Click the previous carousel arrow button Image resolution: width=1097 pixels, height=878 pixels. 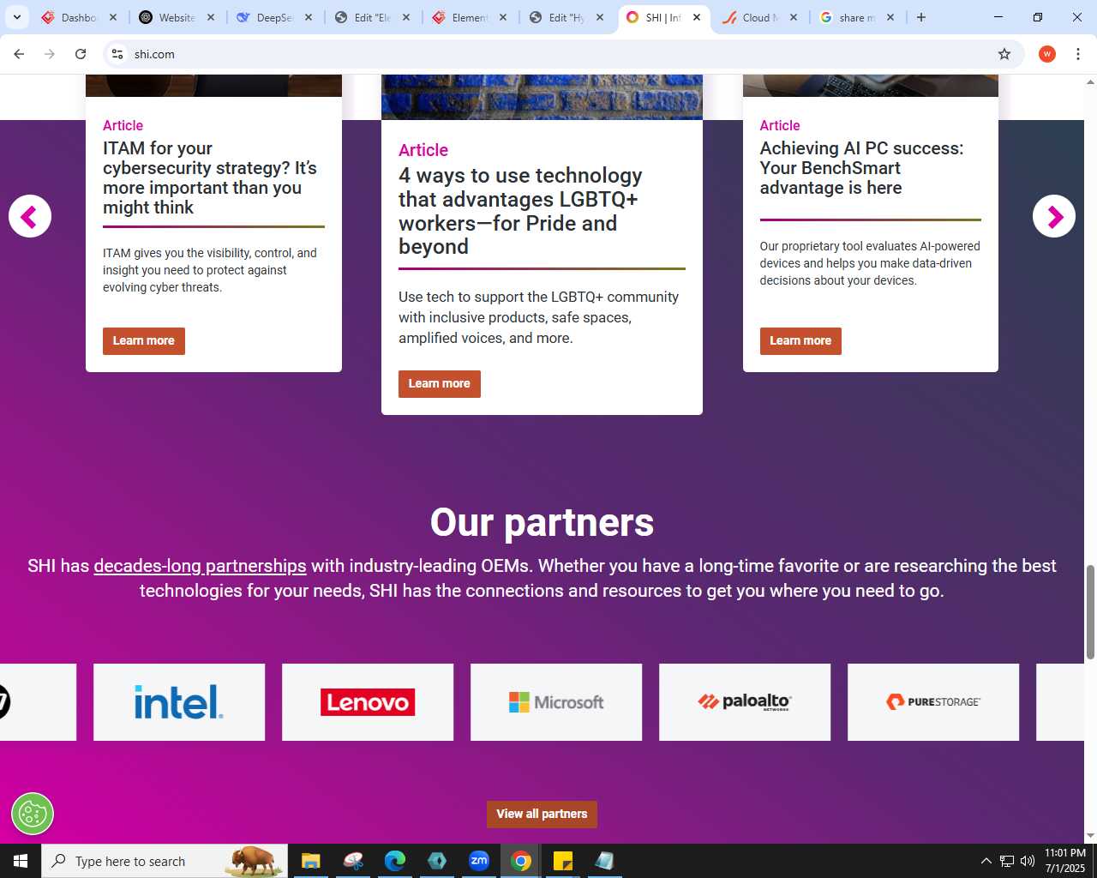[30, 216]
